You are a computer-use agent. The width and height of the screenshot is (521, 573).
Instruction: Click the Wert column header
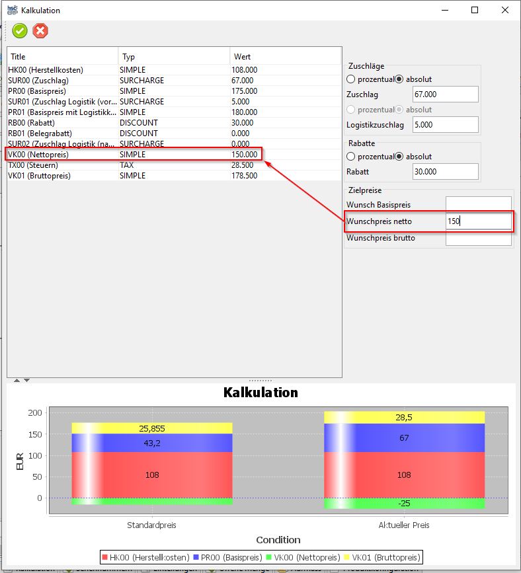pyautogui.click(x=284, y=57)
